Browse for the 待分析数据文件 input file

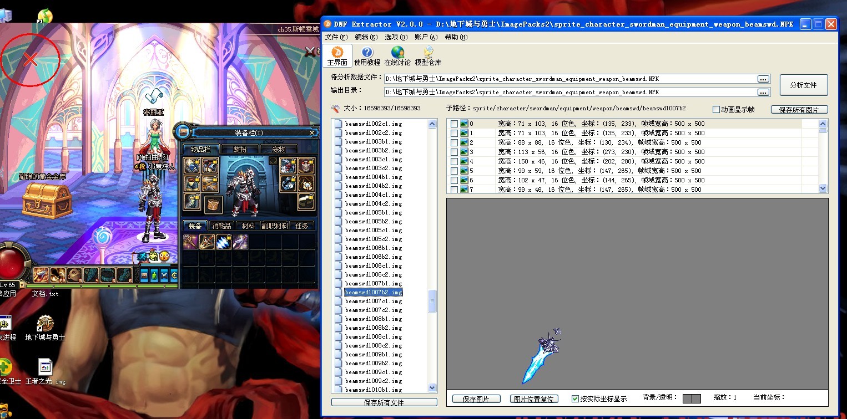tap(764, 79)
